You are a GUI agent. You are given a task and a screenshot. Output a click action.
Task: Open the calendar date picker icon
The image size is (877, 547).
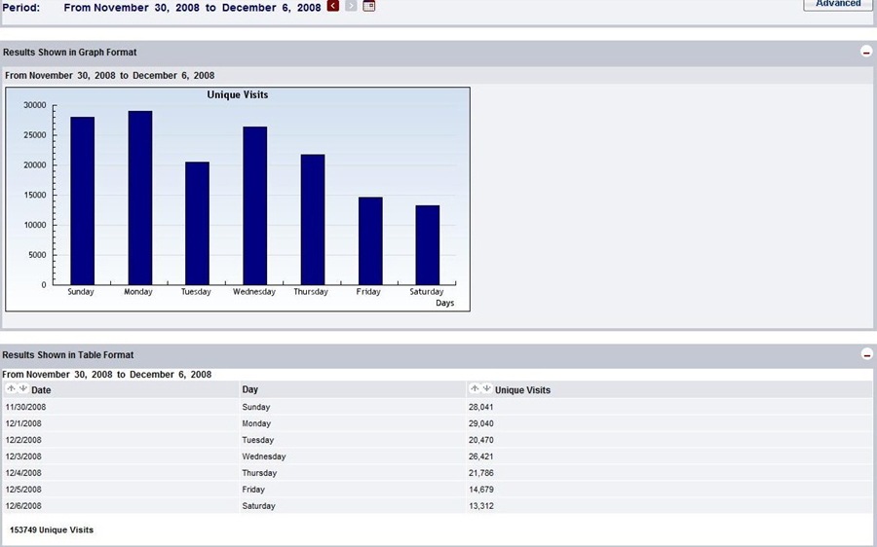click(369, 6)
